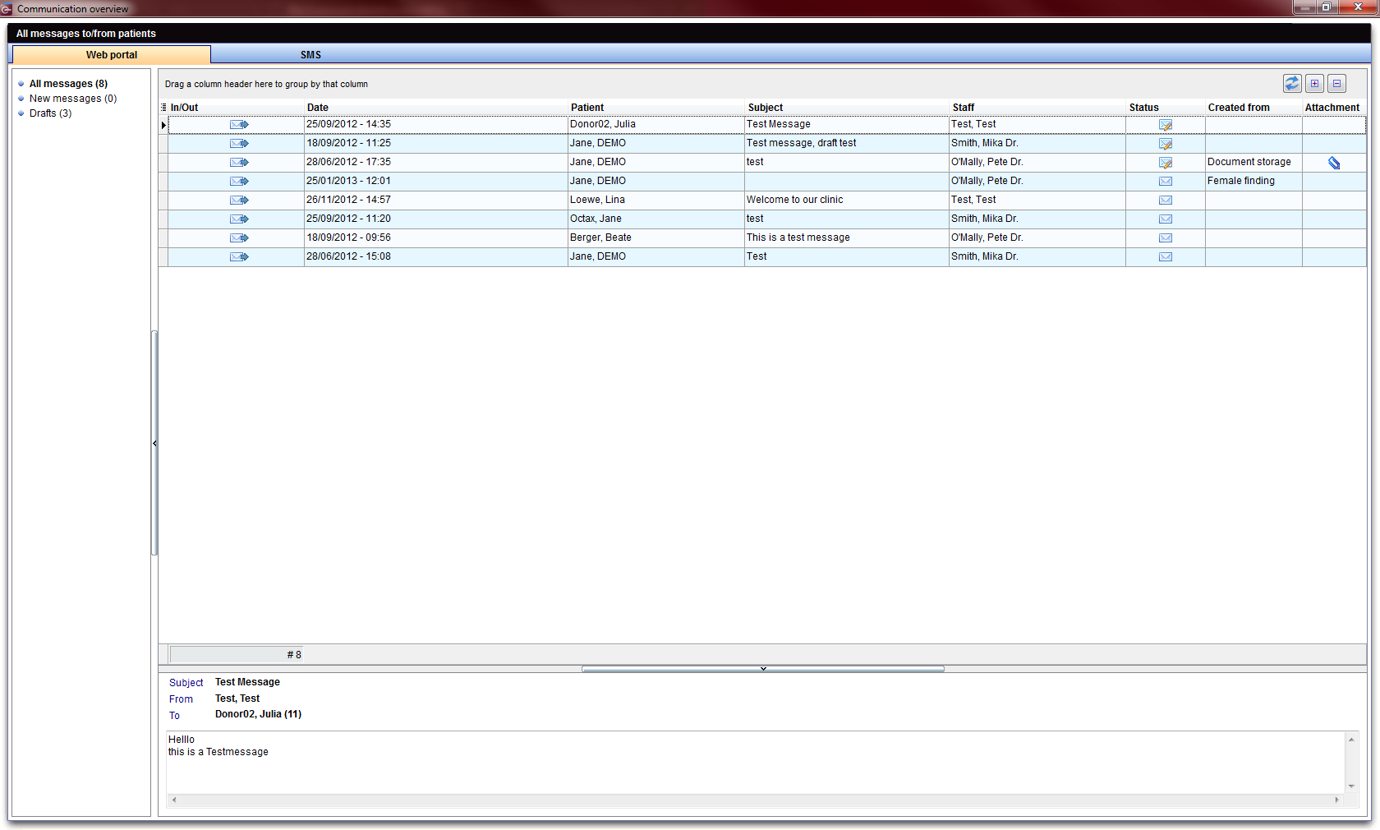Open the Drafts (3) folder
The height and width of the screenshot is (830, 1380).
tap(50, 113)
